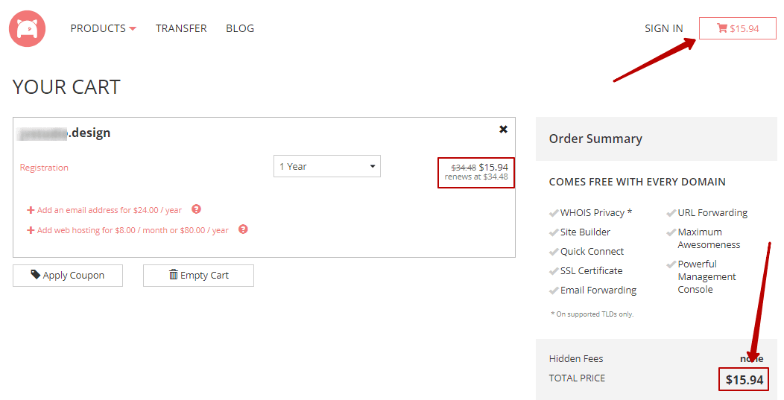Open the shopping cart showing $15.94
This screenshot has width=784, height=400.
pos(738,28)
